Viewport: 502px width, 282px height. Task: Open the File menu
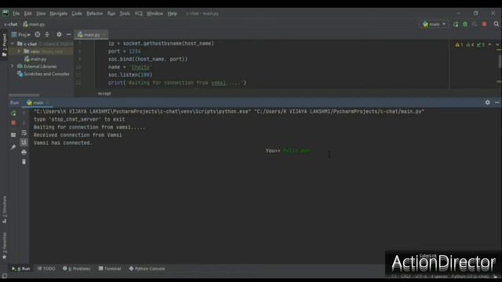16,13
